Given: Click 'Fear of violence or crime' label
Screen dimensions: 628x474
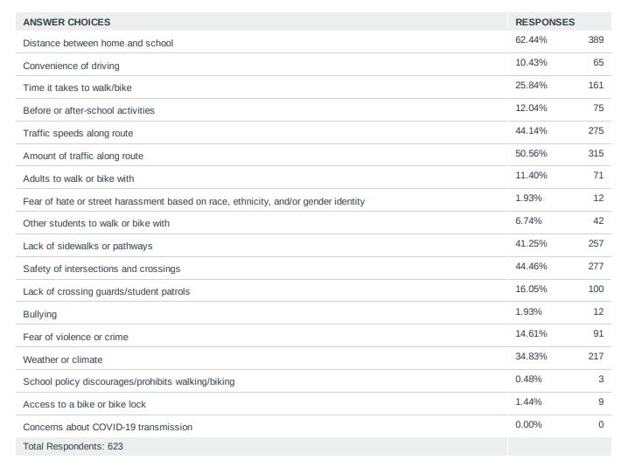Looking at the screenshot, I should 75,337.
